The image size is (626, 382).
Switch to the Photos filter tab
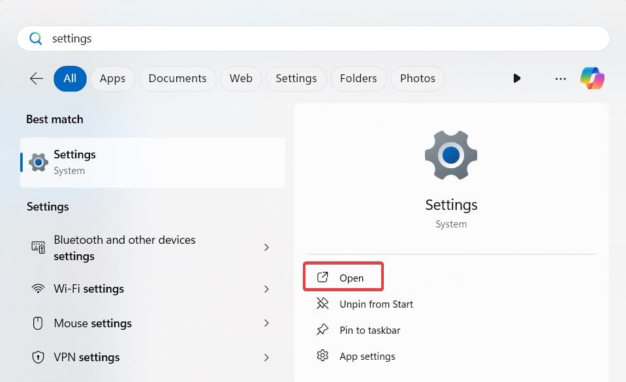point(417,78)
